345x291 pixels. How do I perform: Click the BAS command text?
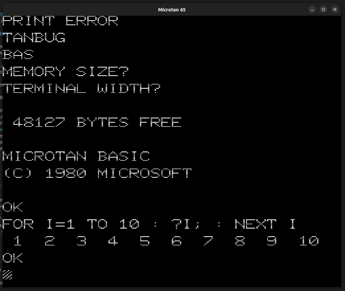pos(18,54)
